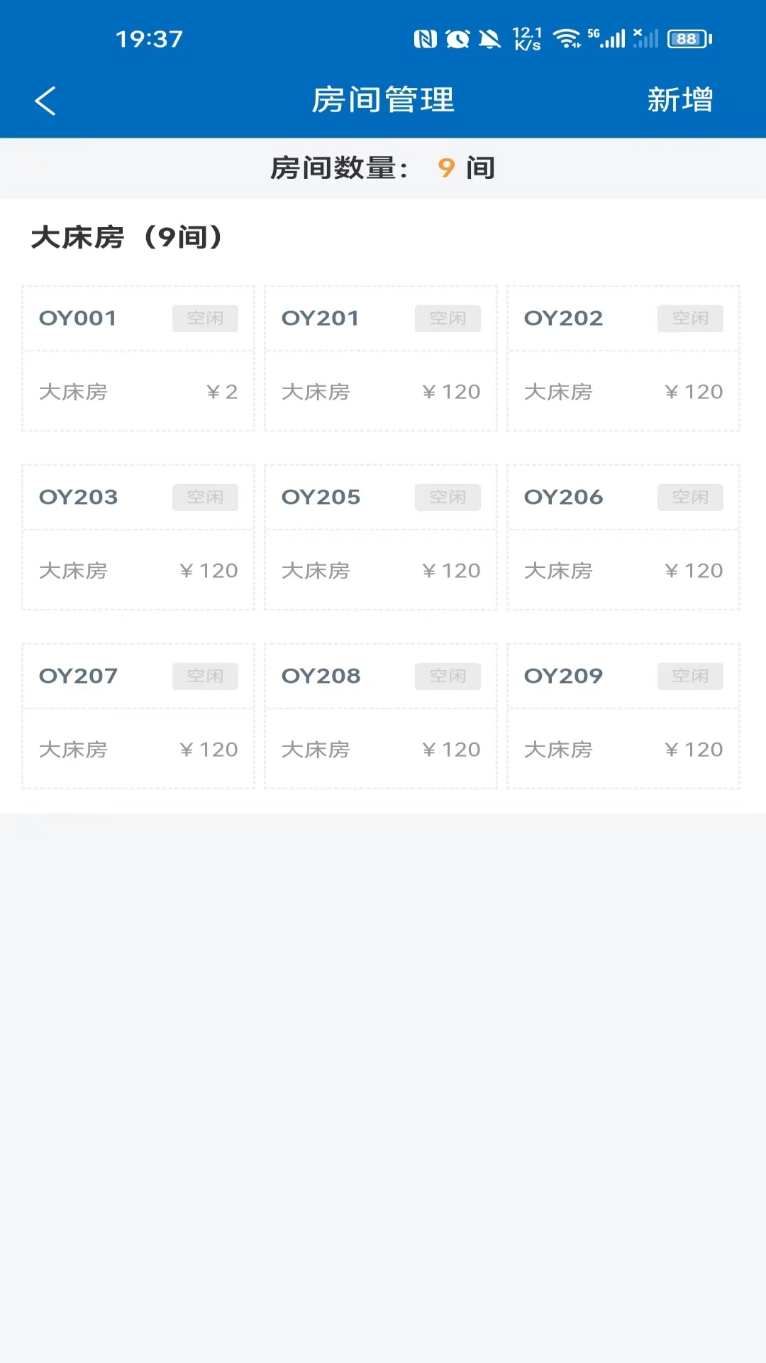Tap the Wi-Fi icon in status bar
766x1363 pixels.
coord(567,39)
